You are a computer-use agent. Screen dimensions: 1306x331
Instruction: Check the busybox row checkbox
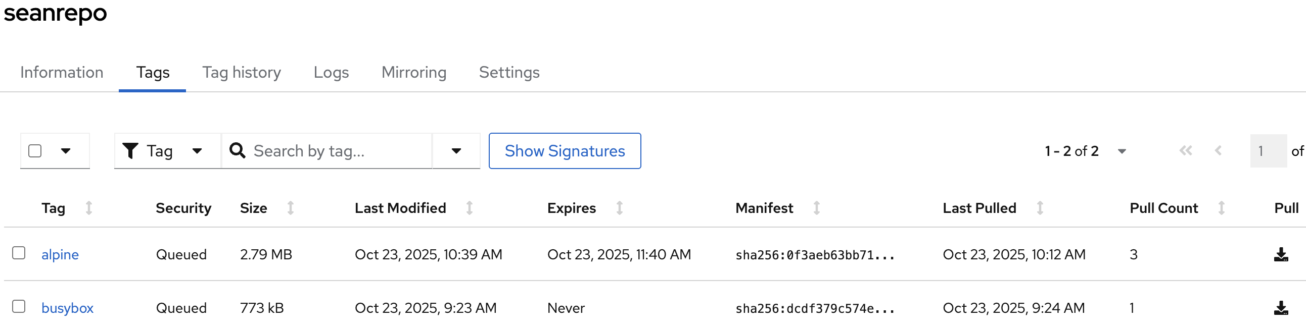point(19,307)
